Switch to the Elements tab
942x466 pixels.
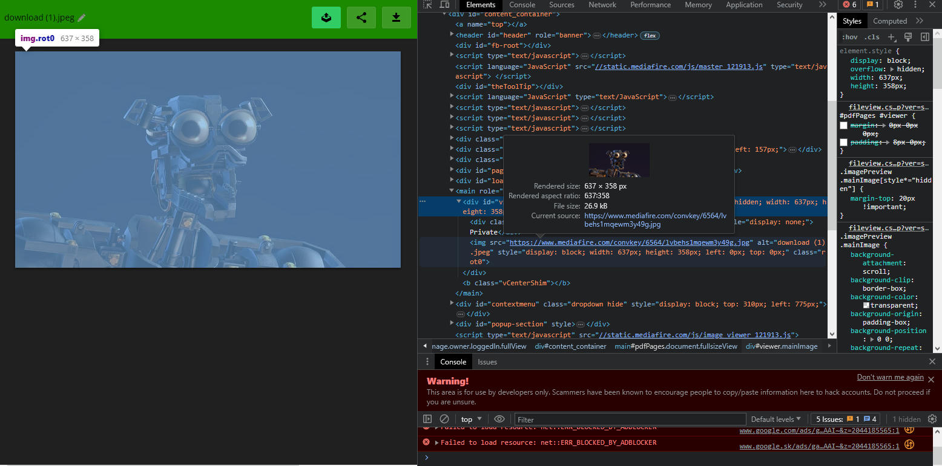481,5
